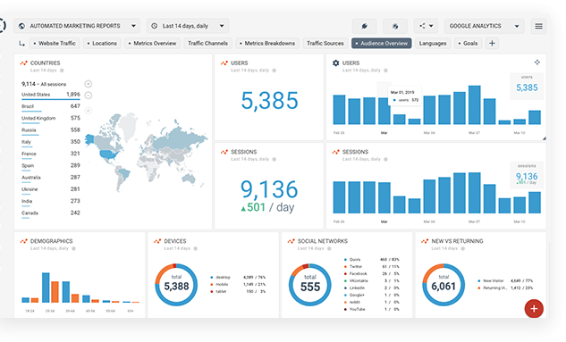Click the United States shape on the world map
The height and width of the screenshot is (342, 566).
coord(109,154)
